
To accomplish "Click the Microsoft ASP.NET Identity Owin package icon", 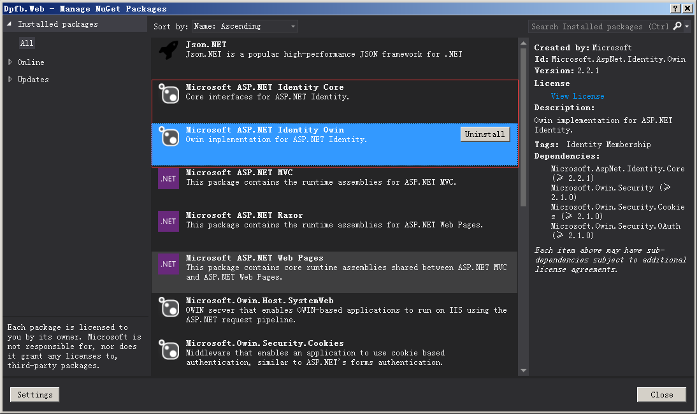I will tap(168, 136).
